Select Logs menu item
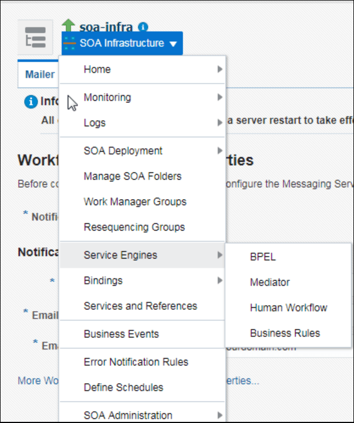354x423 pixels. [x=142, y=123]
